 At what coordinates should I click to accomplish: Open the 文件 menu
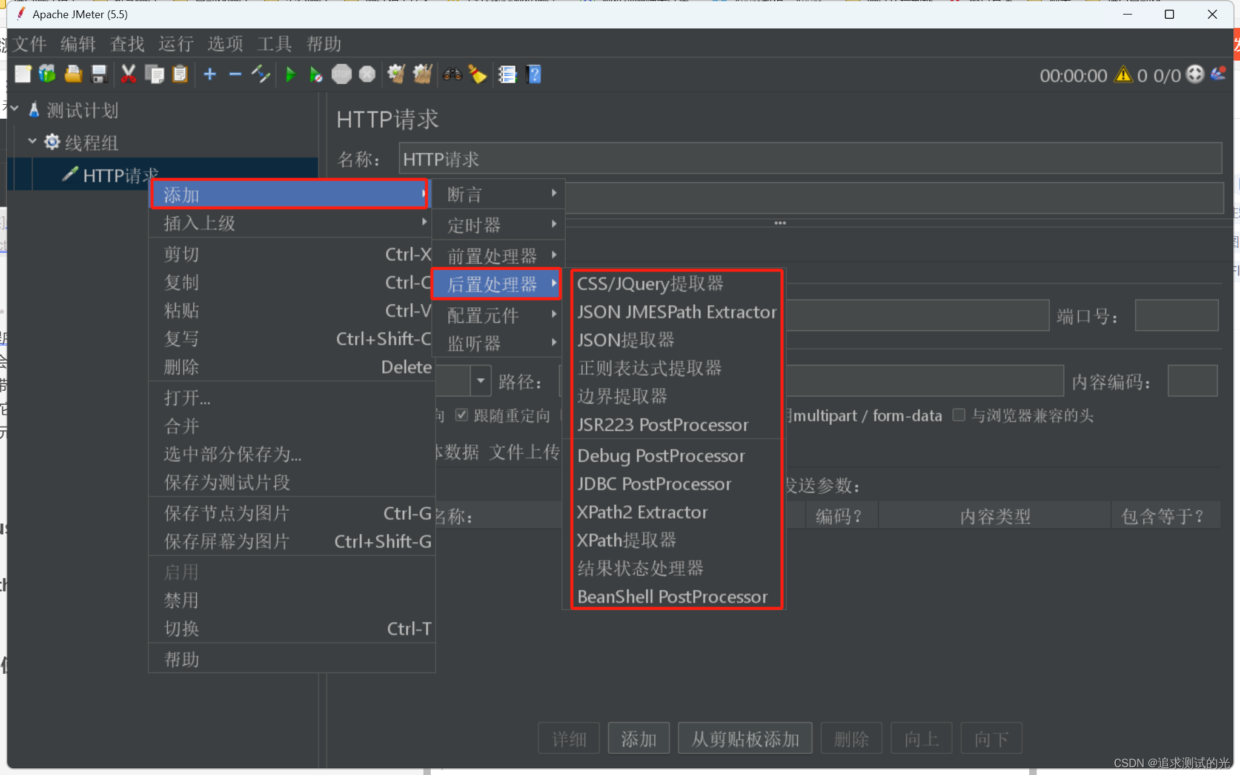[29, 44]
